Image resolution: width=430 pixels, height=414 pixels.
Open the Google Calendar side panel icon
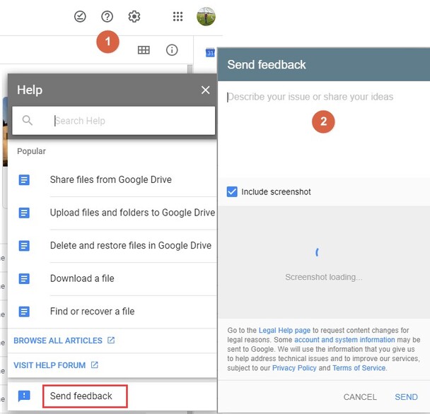click(210, 52)
